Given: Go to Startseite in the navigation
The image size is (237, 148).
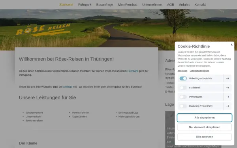Looking at the screenshot, I should [x=66, y=5].
